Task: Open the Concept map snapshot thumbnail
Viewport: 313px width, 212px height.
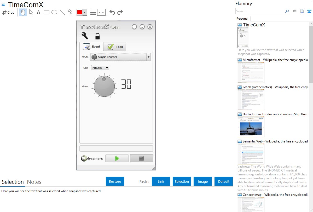Action: pyautogui.click(x=251, y=204)
